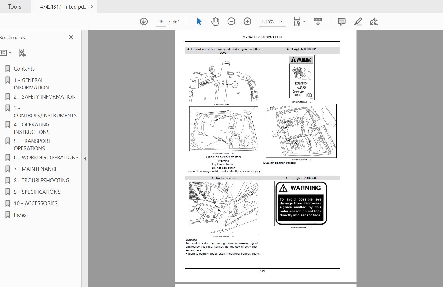Click the zoom percentage field 54.5%
This screenshot has height=287, width=443.
coord(268,22)
